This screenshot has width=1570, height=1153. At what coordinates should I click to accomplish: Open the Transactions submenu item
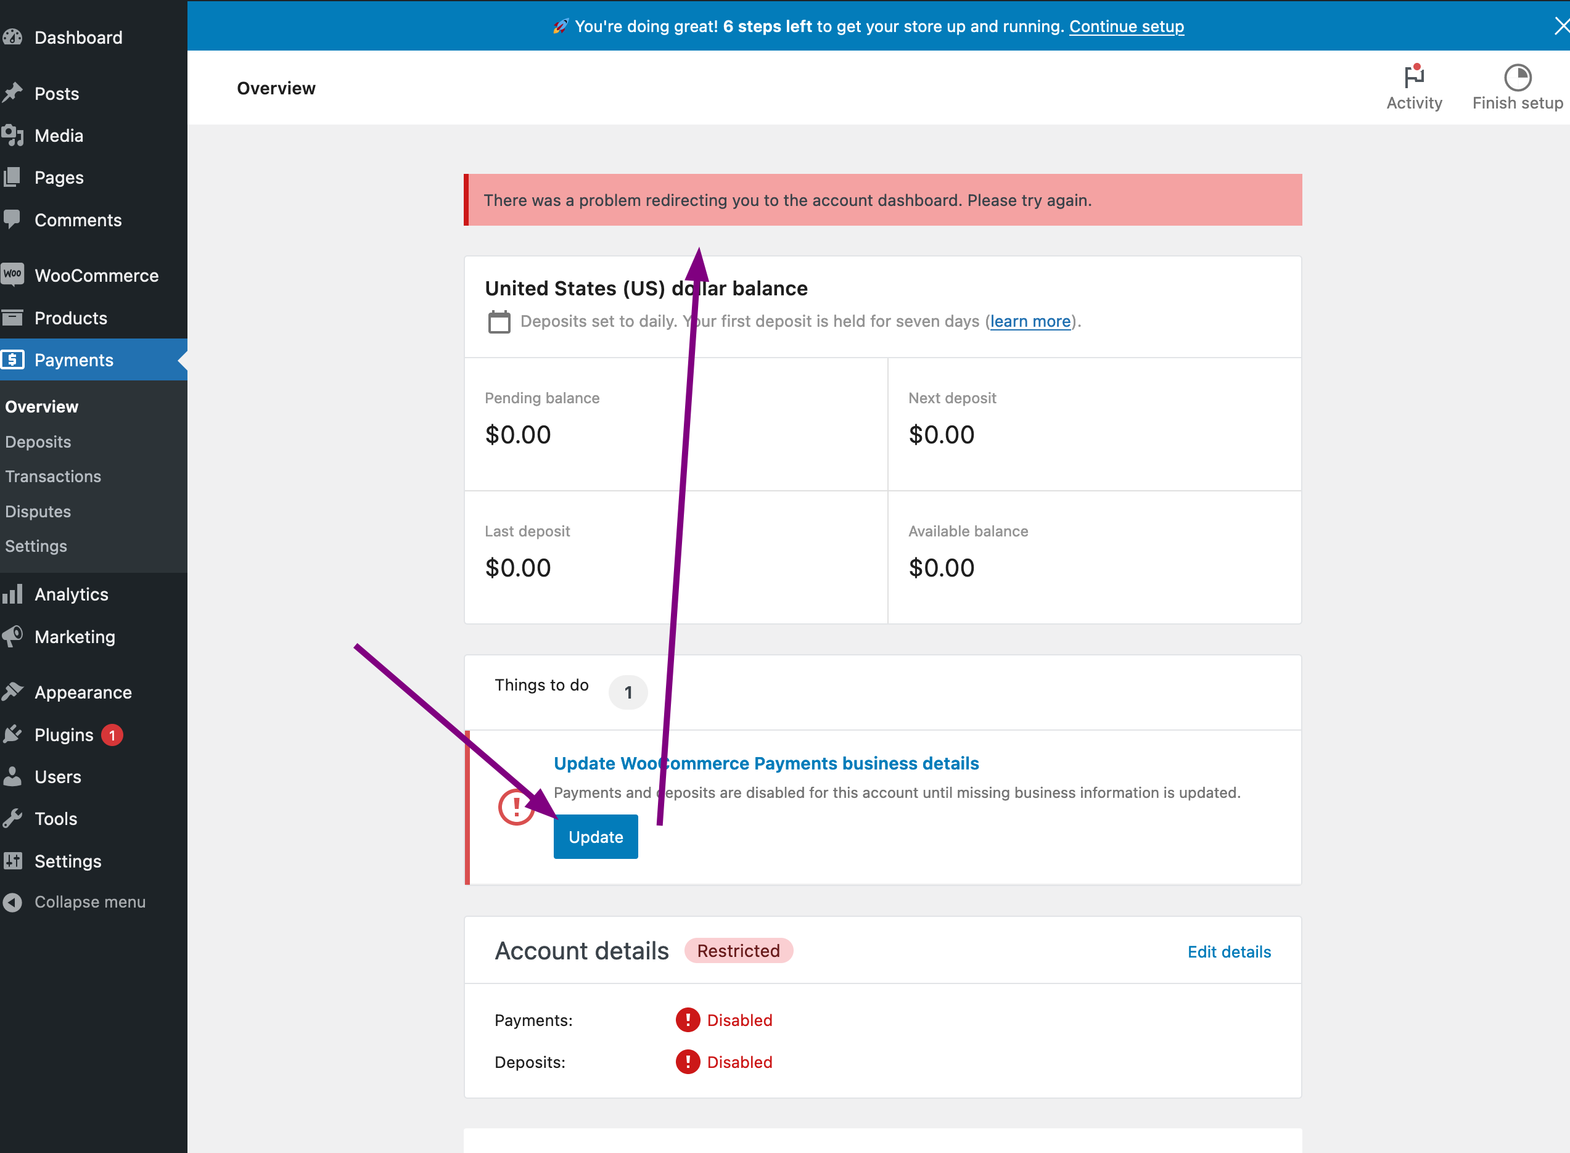coord(52,476)
